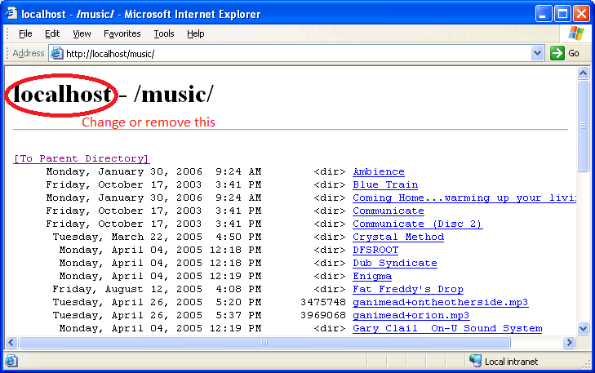Open the File menu

[x=25, y=33]
